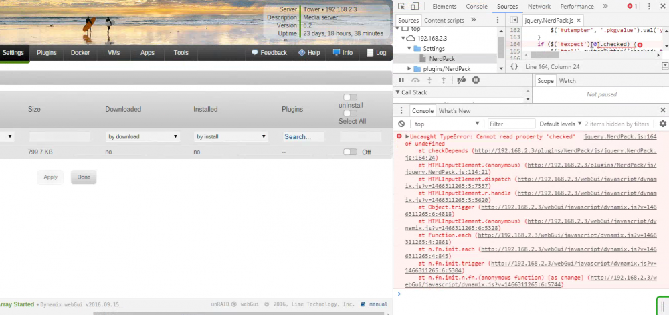Click the Size column header
The height and width of the screenshot is (315, 669).
click(x=34, y=109)
